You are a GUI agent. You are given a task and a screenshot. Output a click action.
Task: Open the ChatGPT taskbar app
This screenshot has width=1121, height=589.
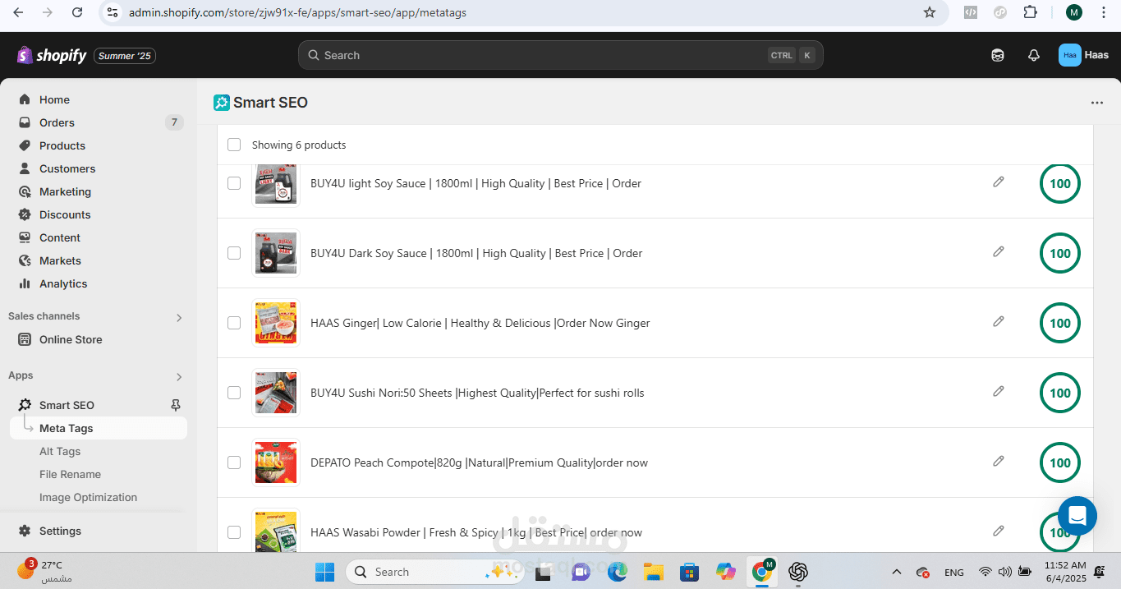(x=798, y=572)
